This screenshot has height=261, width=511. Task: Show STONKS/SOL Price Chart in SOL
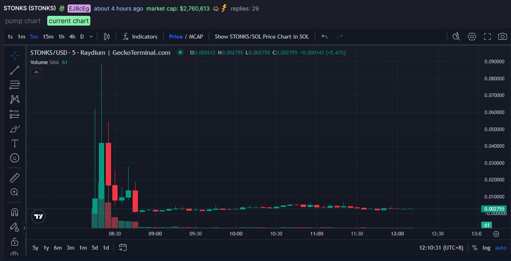[262, 37]
